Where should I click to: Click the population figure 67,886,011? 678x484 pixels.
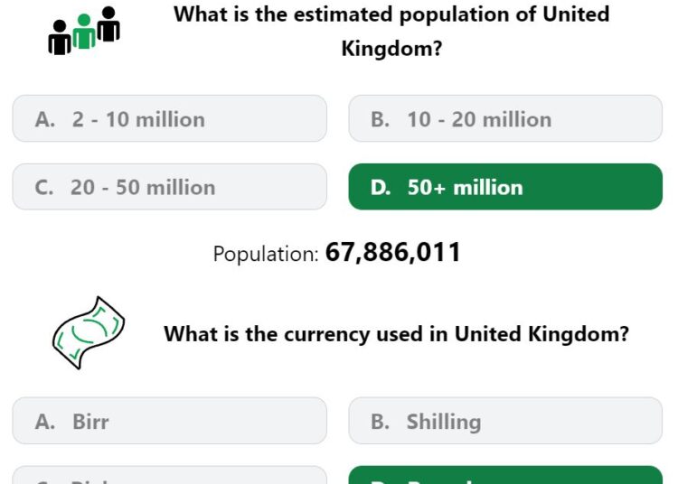tap(393, 252)
